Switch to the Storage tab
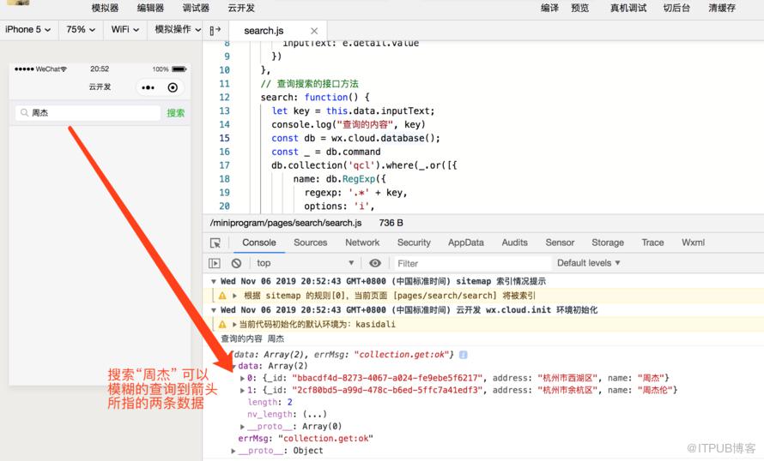Image resolution: width=764 pixels, height=461 pixels. click(608, 242)
